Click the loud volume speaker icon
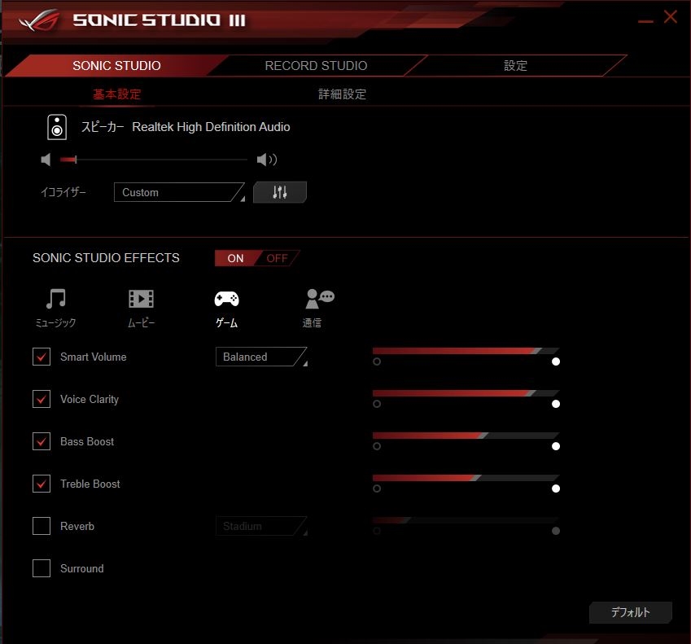Image resolution: width=691 pixels, height=644 pixels. 267,160
